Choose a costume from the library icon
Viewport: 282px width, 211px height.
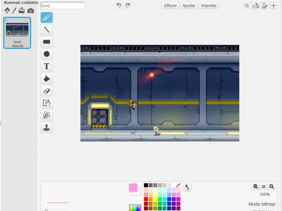(x=7, y=11)
